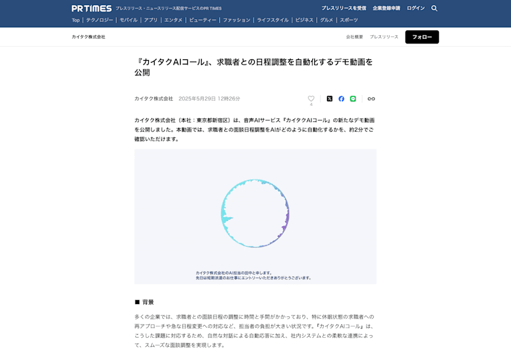Open the モバイル category
This screenshot has height=350, width=511.
click(128, 20)
